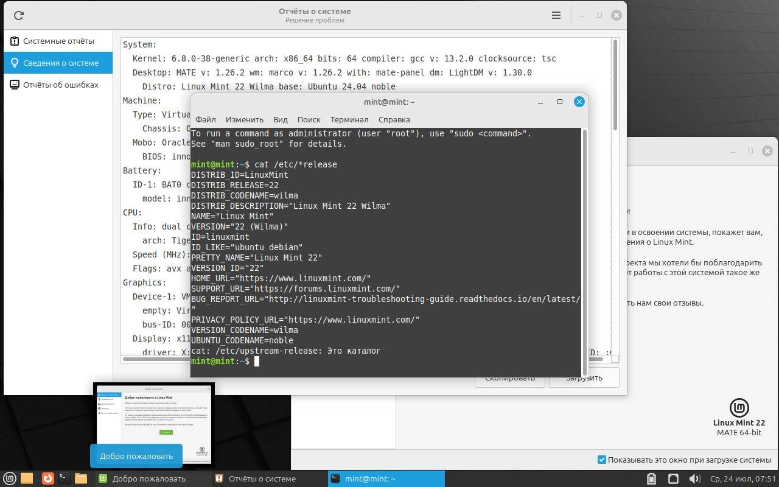Image resolution: width=779 pixels, height=487 pixels.
Task: Maximize the System Reports window
Action: tap(599, 15)
